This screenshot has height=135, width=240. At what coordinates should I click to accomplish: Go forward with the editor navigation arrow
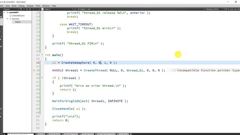tap(36, 9)
